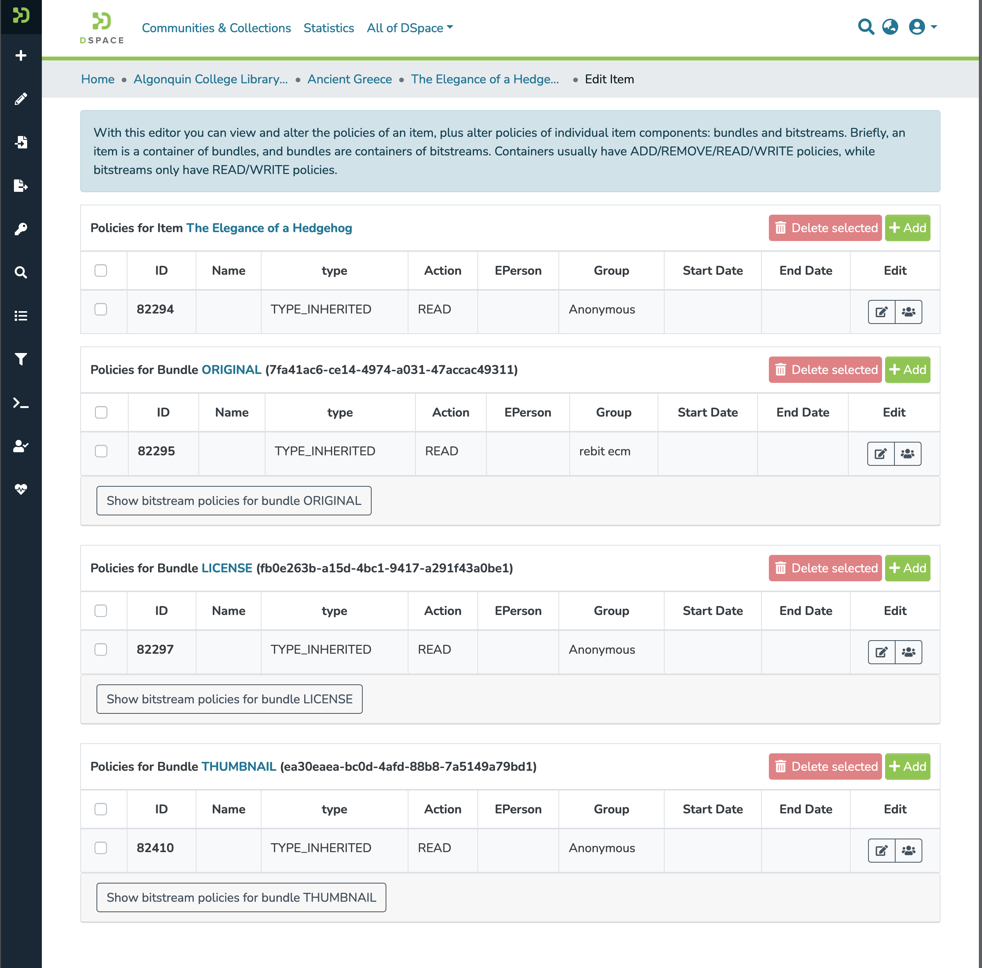Click the sidebar New plus icon
Image resolution: width=982 pixels, height=968 pixels.
point(21,55)
